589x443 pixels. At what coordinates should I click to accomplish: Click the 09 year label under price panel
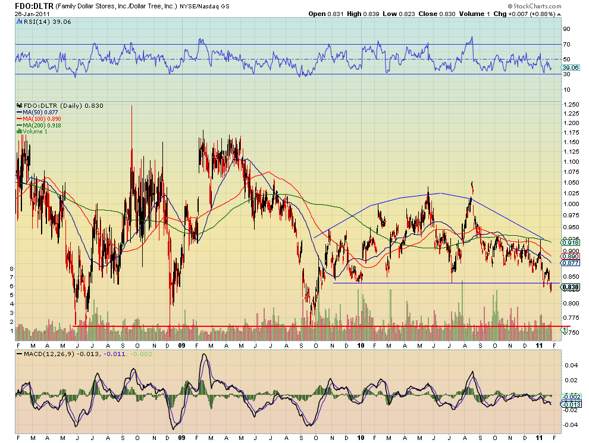[181, 345]
